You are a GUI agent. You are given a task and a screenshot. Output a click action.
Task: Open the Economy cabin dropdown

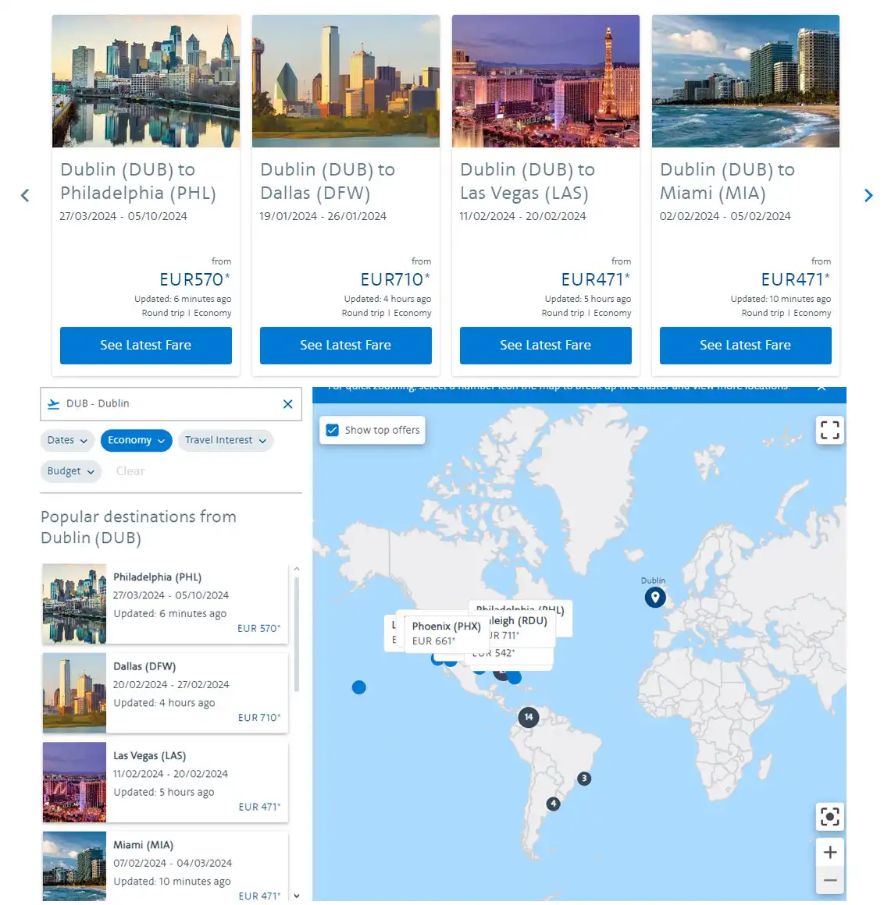pyautogui.click(x=137, y=440)
